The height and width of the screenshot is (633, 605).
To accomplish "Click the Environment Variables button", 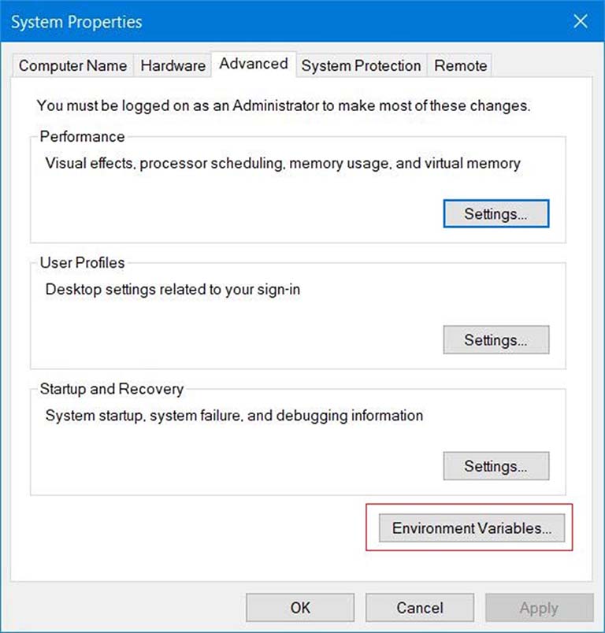I will [471, 528].
